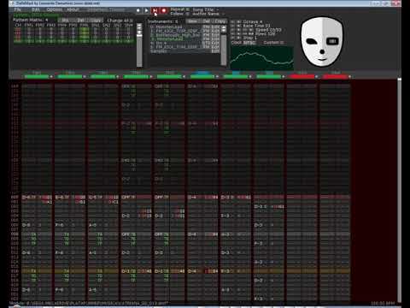Toggle the Custom clock checkbox
Viewport: 410px width, 308px height.
click(282, 43)
